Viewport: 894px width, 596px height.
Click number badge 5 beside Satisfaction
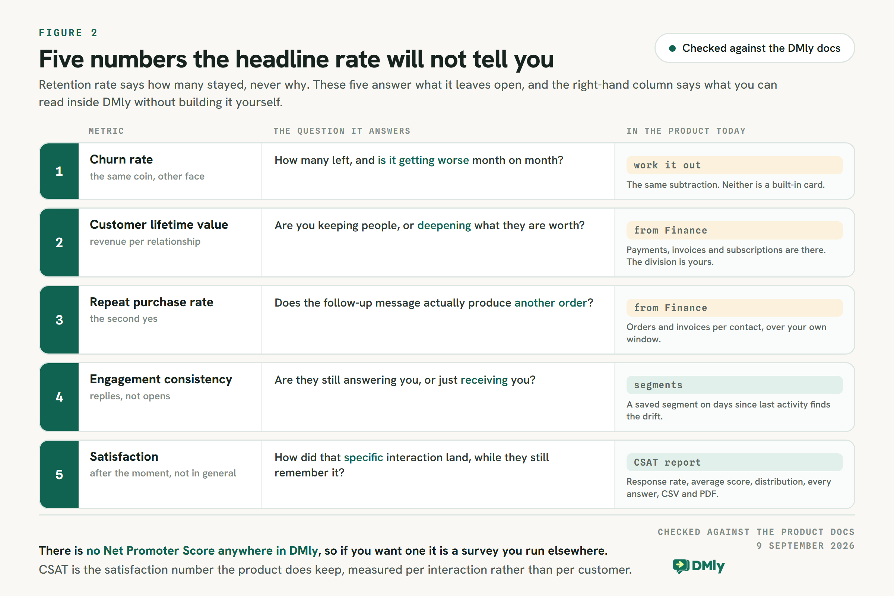(x=59, y=474)
